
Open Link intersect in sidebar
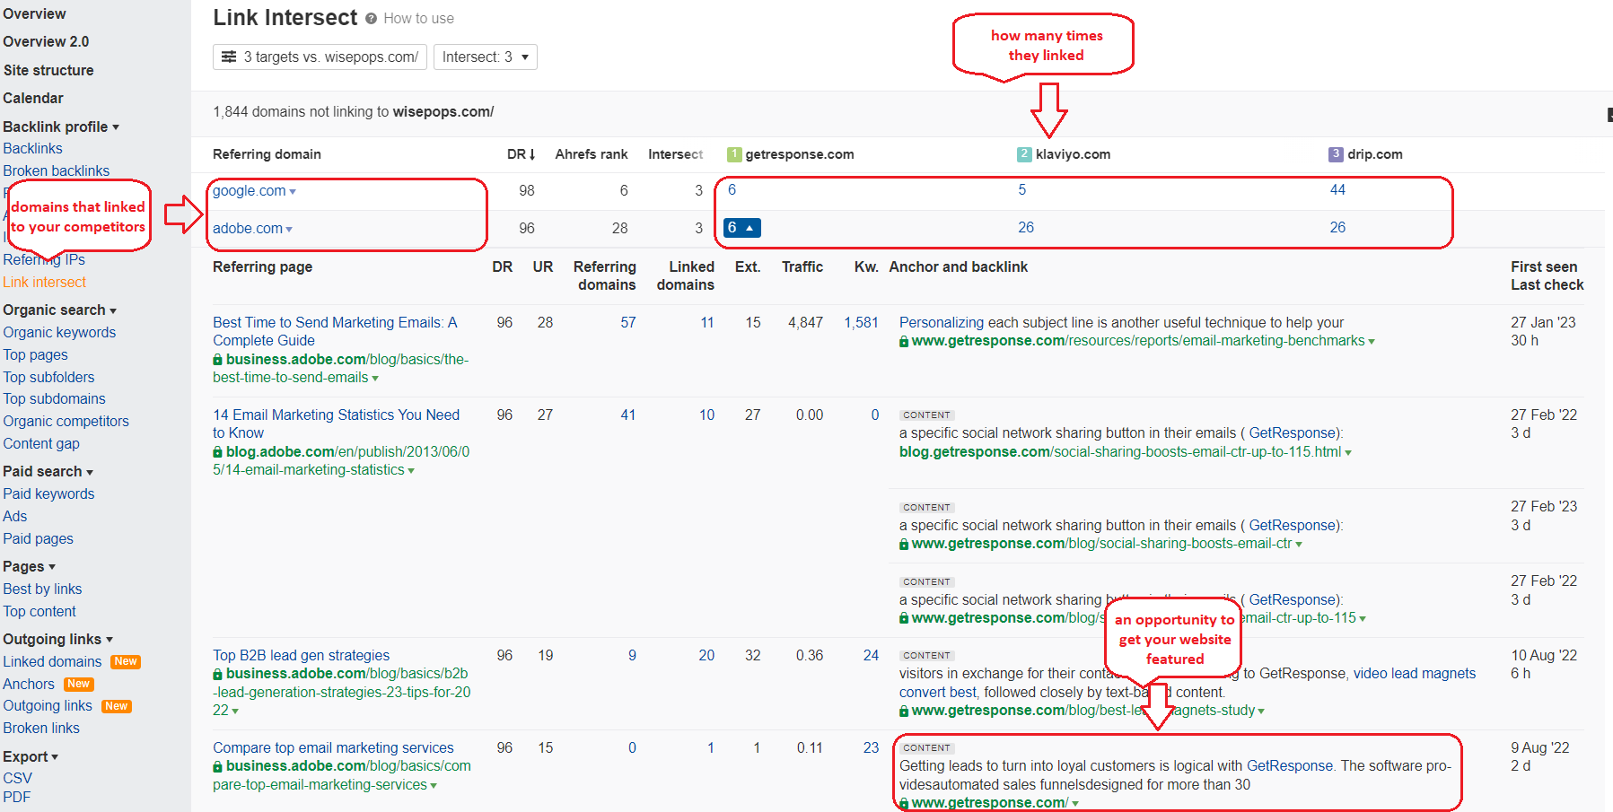(44, 282)
